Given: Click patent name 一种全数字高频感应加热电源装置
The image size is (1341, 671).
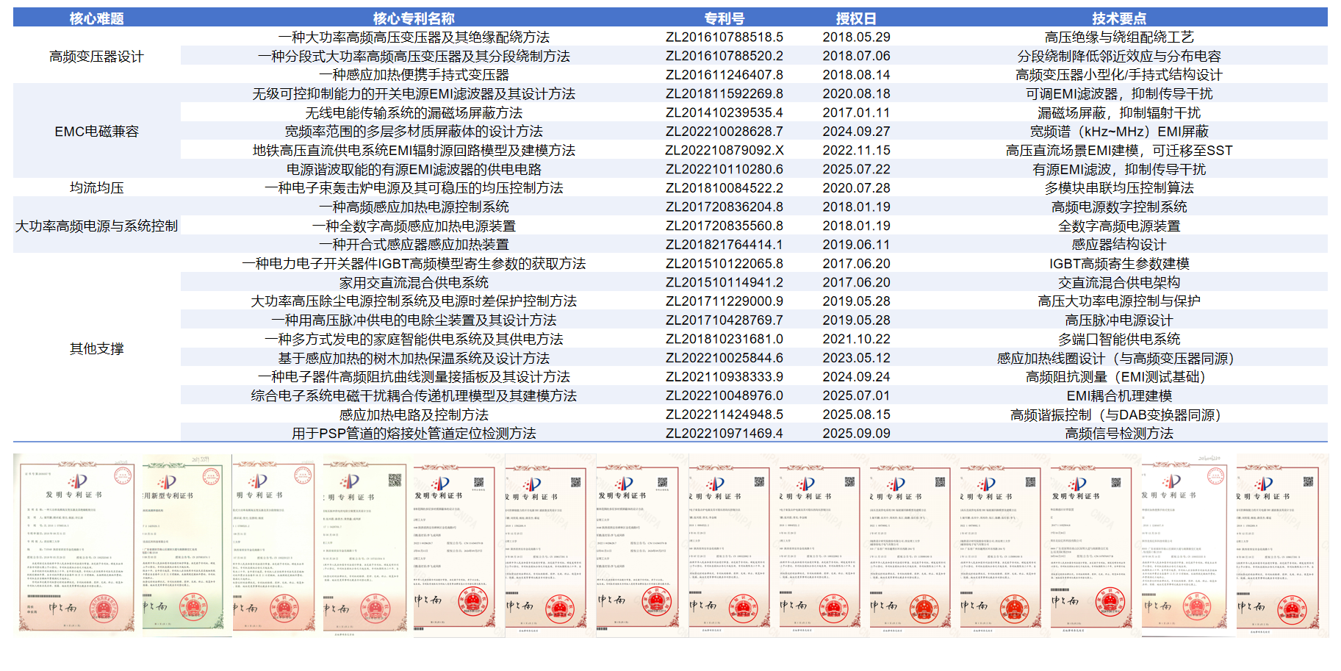Looking at the screenshot, I should 414,226.
